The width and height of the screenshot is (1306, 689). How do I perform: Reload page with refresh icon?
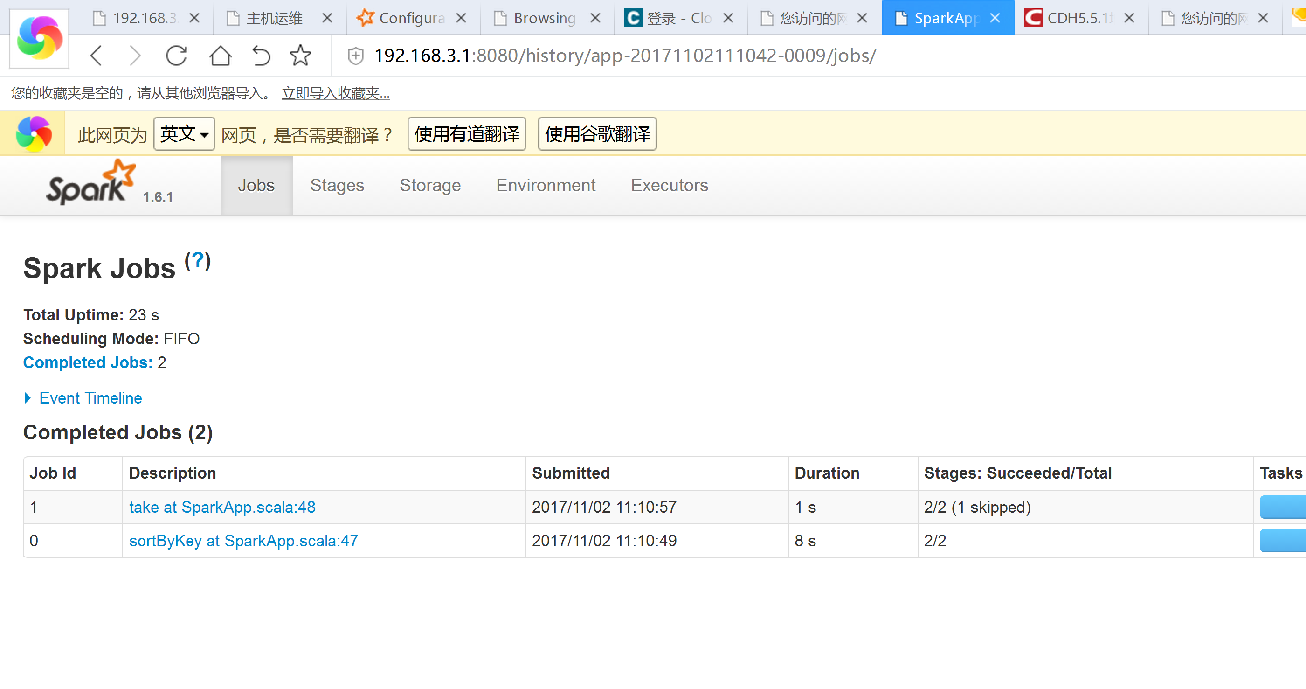(x=176, y=56)
